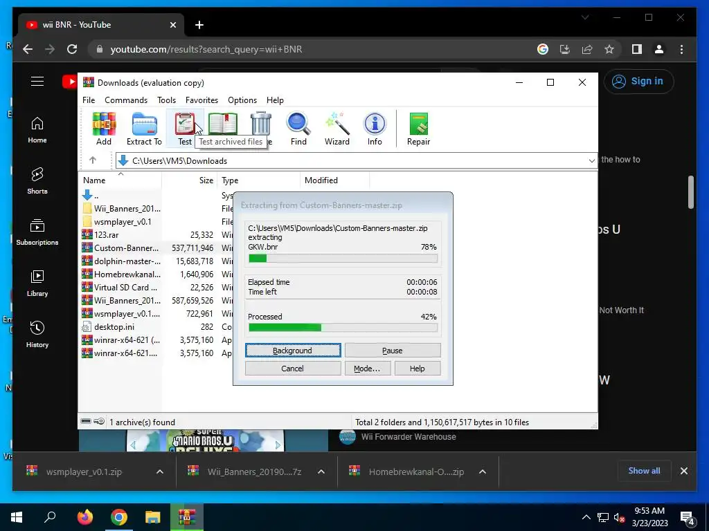Pause the extraction
The width and height of the screenshot is (709, 531).
pos(393,351)
